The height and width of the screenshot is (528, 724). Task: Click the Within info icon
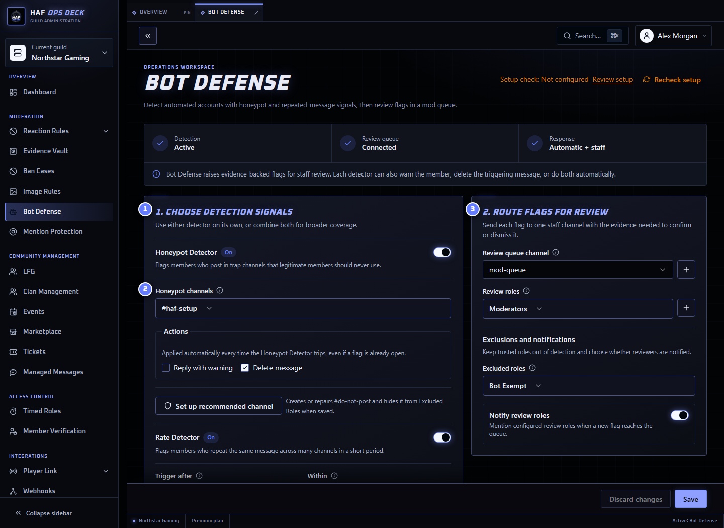(334, 475)
